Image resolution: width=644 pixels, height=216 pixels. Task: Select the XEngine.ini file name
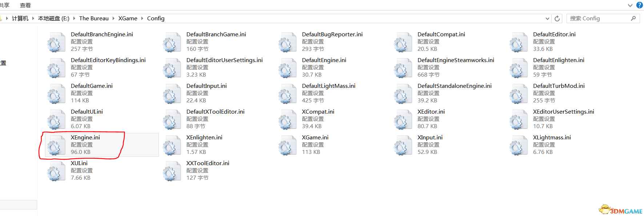tap(85, 137)
